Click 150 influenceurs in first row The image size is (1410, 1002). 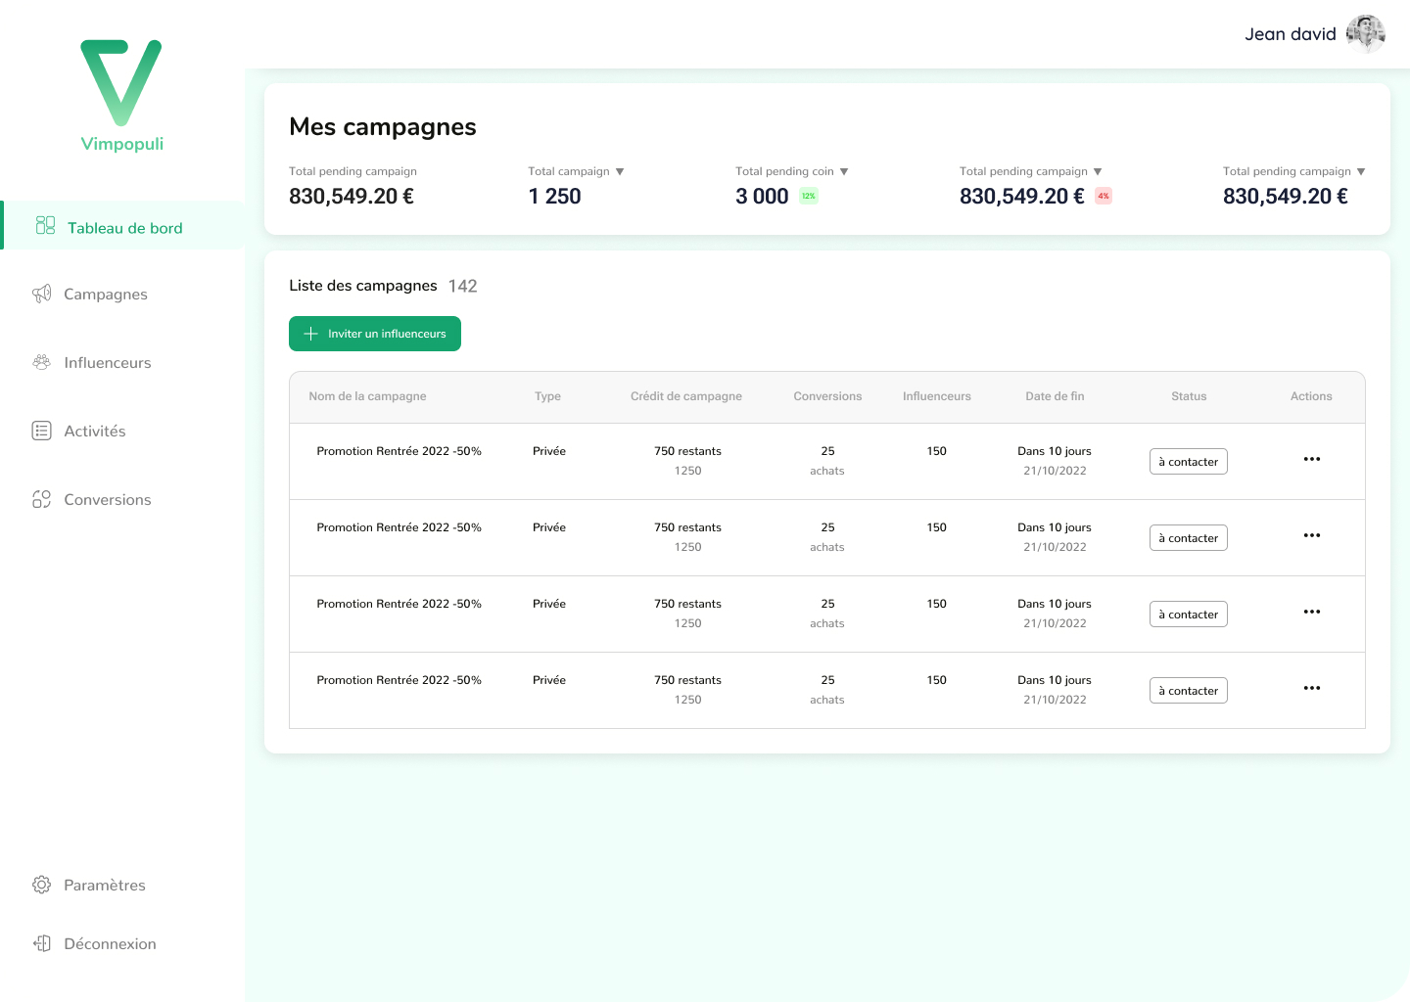point(937,451)
